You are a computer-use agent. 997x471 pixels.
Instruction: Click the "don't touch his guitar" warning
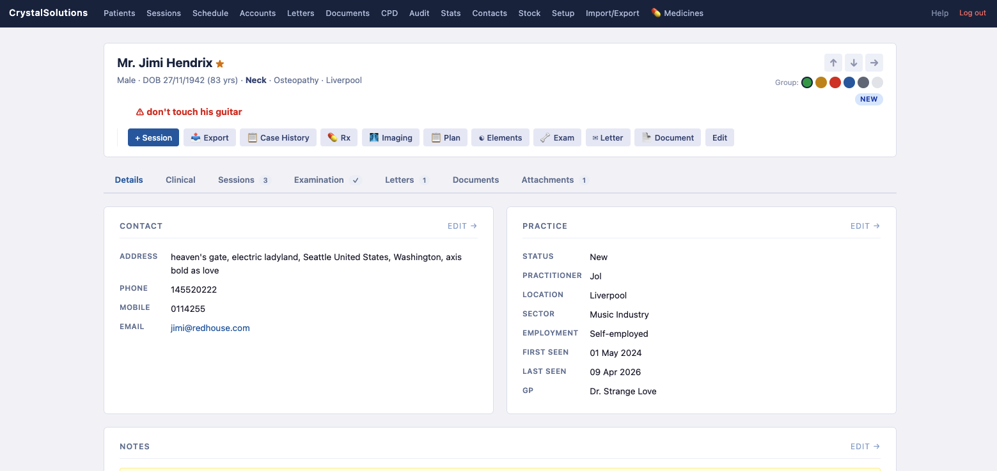189,112
